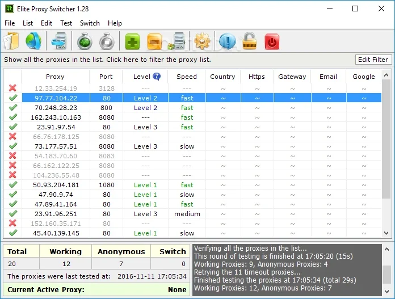
Task: Click the green stopwatch test proxies icon
Action: point(85,41)
